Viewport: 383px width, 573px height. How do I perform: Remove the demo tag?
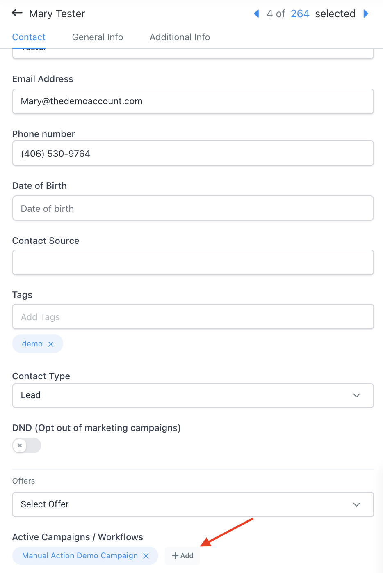click(51, 344)
